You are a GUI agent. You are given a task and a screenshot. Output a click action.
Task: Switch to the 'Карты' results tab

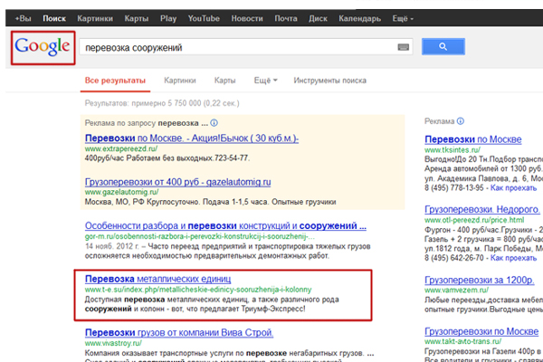coord(224,81)
